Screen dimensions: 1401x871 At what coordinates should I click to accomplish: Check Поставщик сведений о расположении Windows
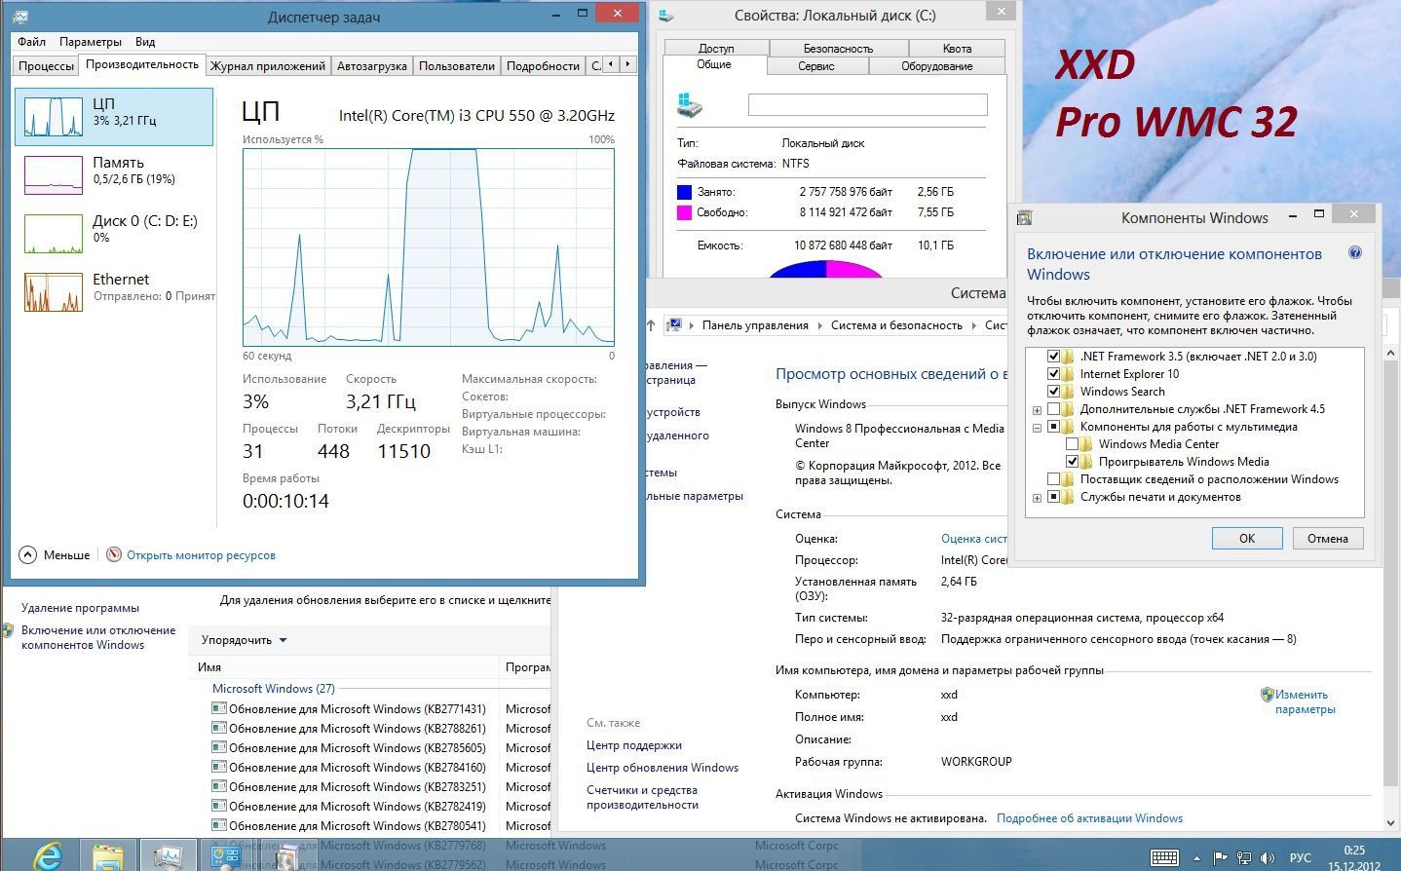(x=1053, y=479)
